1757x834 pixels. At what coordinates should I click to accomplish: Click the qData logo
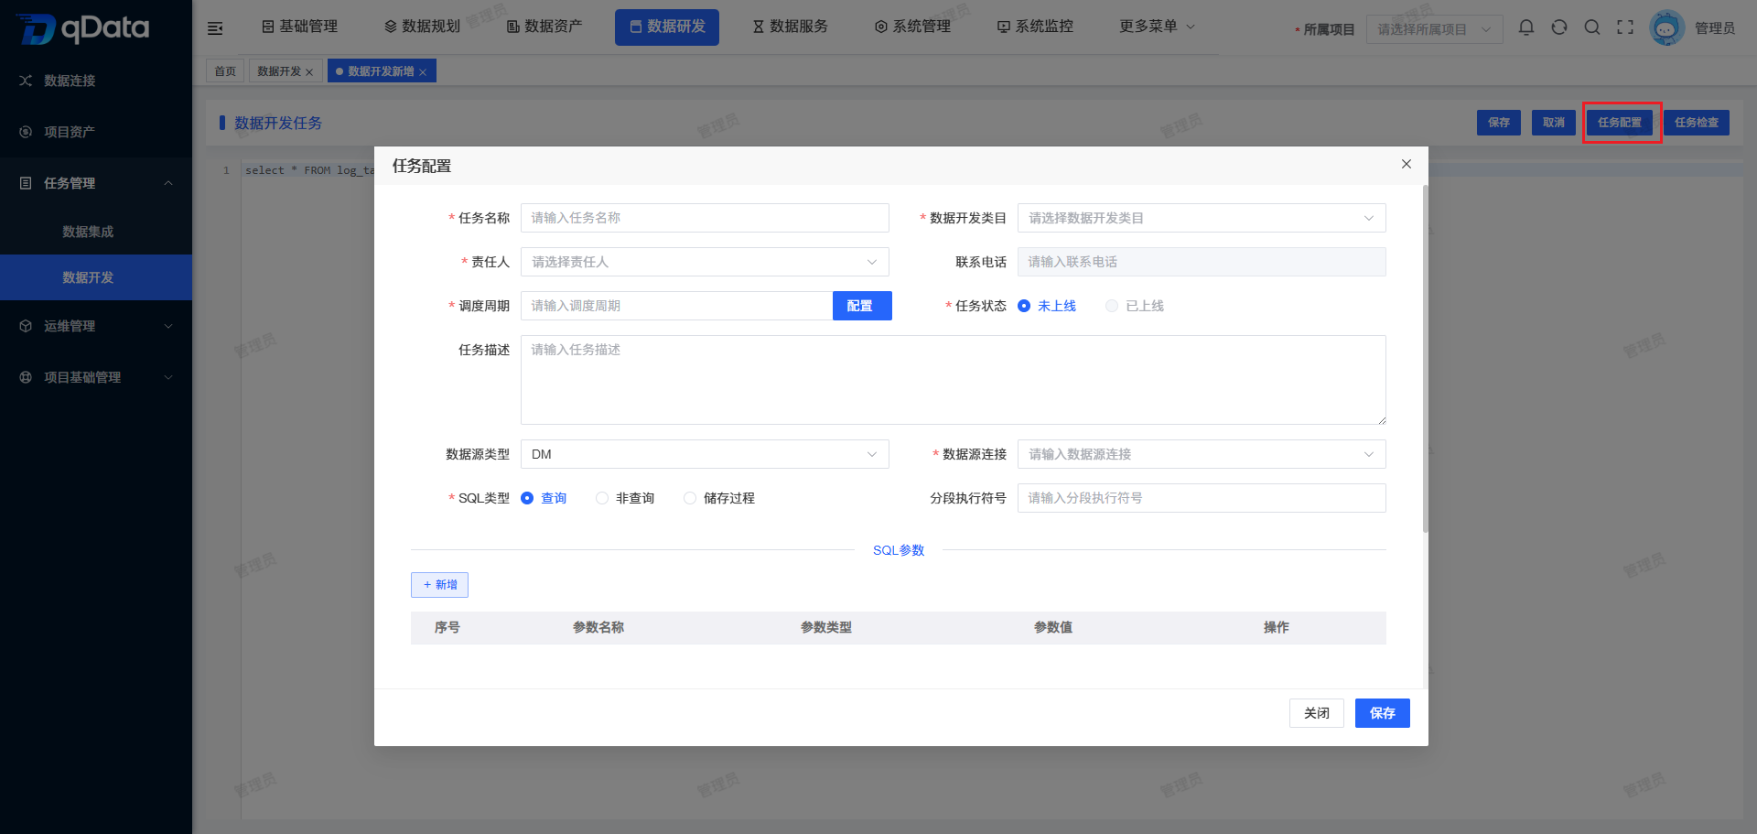coord(82,28)
